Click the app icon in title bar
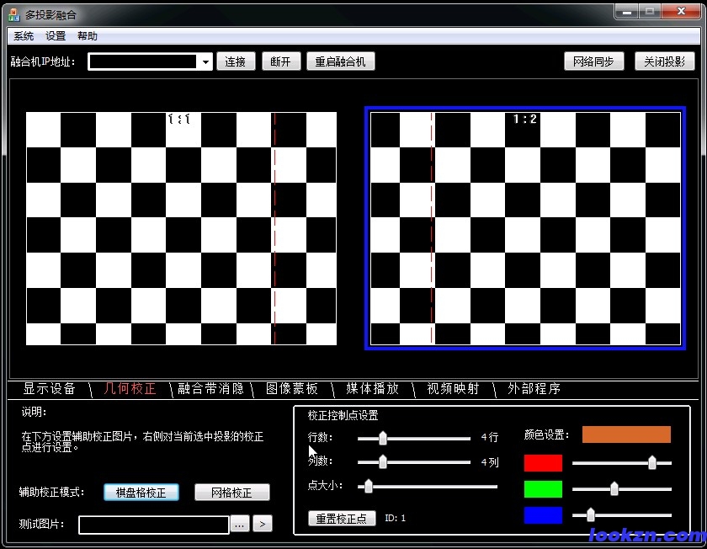 pos(13,15)
